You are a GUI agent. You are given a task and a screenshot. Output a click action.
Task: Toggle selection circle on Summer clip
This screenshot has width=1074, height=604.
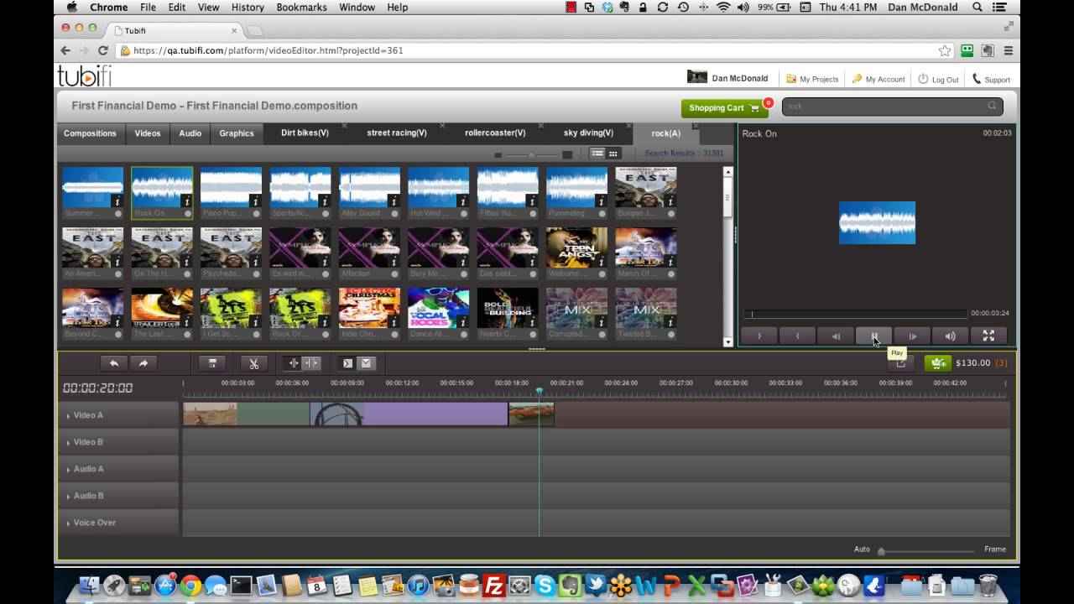coord(118,213)
